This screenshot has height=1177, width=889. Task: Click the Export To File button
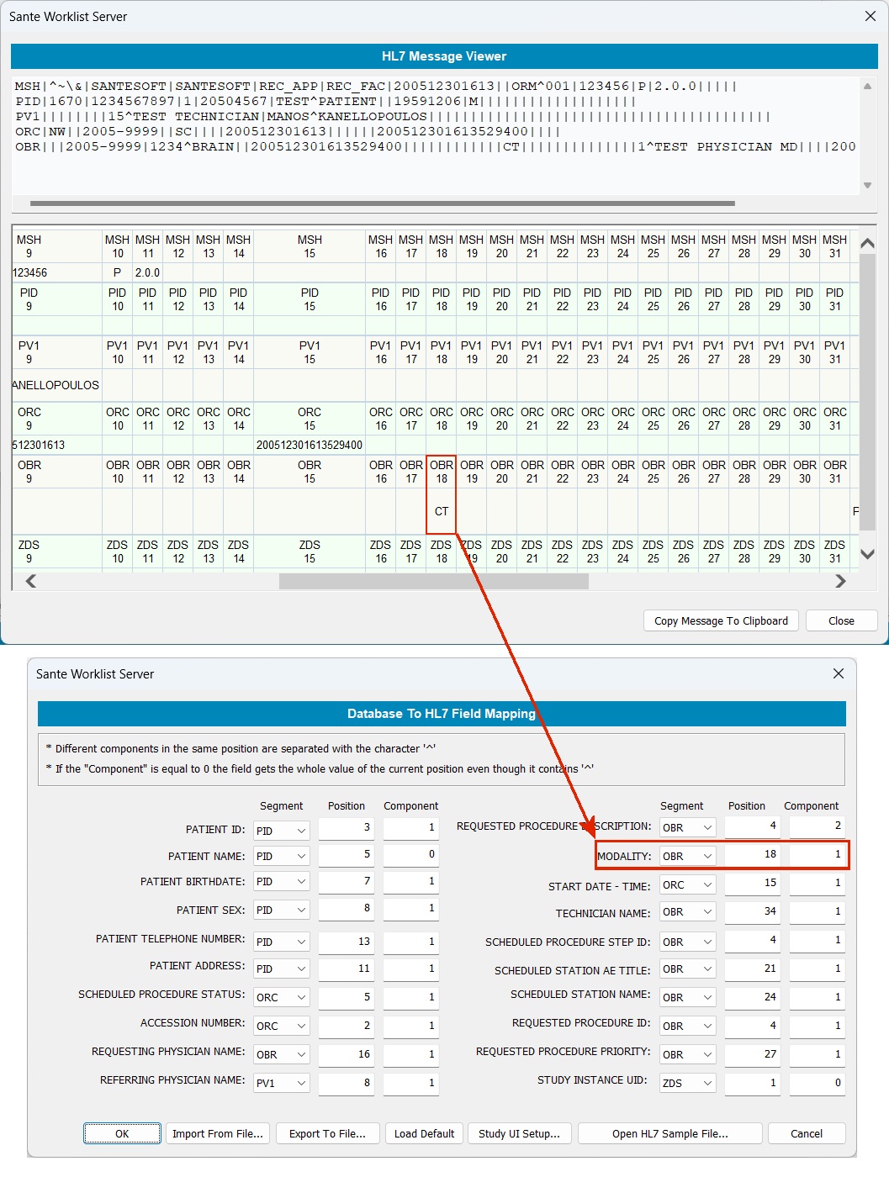[328, 1133]
